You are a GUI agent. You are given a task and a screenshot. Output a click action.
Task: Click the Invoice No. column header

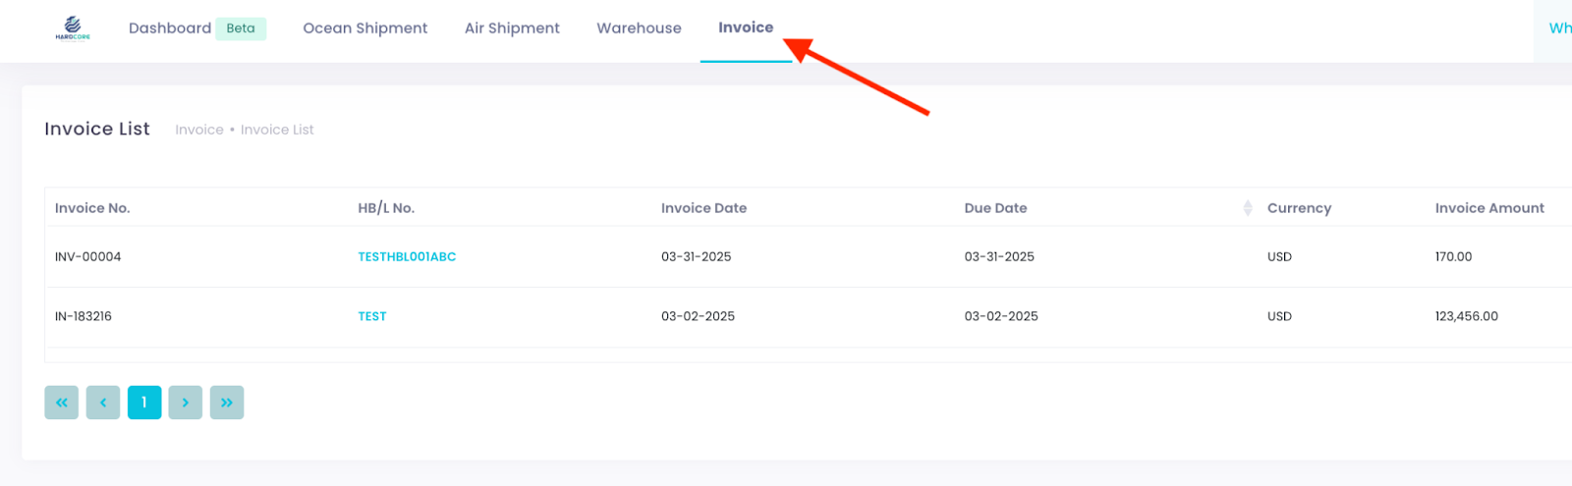tap(92, 208)
